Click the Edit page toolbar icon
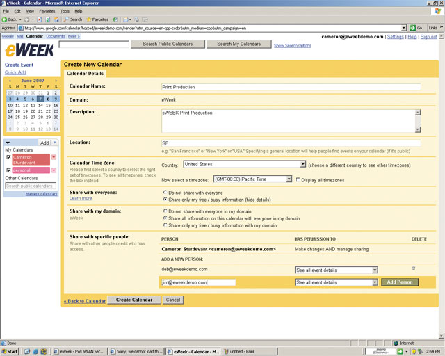 click(145, 19)
